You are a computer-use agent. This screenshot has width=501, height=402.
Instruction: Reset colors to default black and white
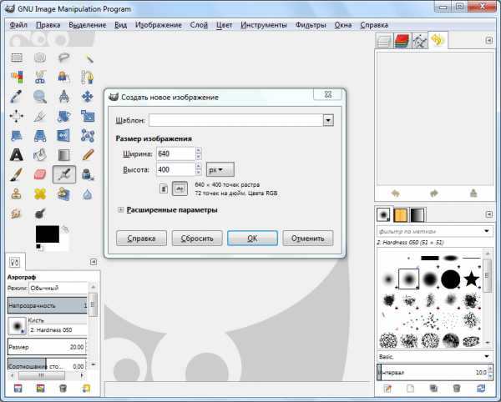[39, 247]
